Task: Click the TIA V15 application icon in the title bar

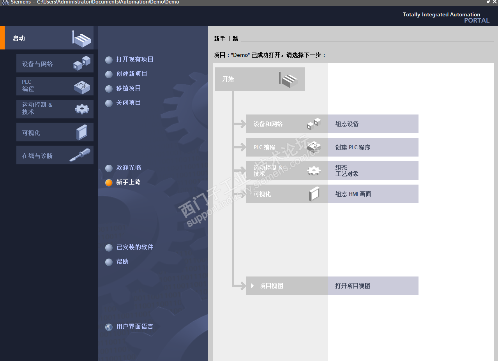Action: coord(5,2)
